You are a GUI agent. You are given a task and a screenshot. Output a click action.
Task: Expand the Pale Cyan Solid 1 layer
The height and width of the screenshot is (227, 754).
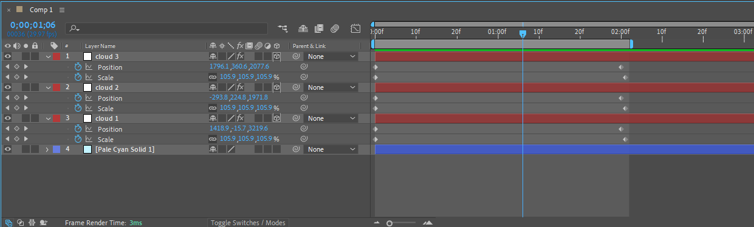47,149
